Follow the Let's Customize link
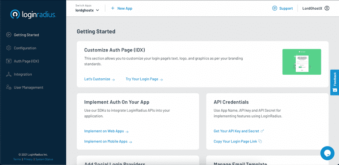 pos(99,79)
